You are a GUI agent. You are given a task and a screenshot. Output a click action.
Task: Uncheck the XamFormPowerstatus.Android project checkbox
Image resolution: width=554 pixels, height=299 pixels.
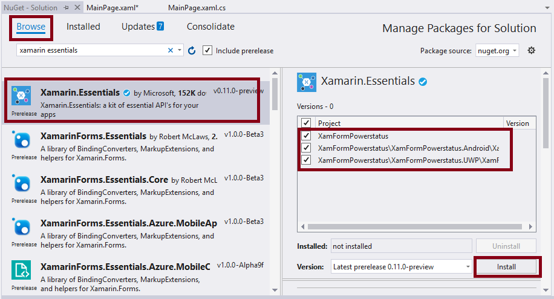[x=306, y=148]
